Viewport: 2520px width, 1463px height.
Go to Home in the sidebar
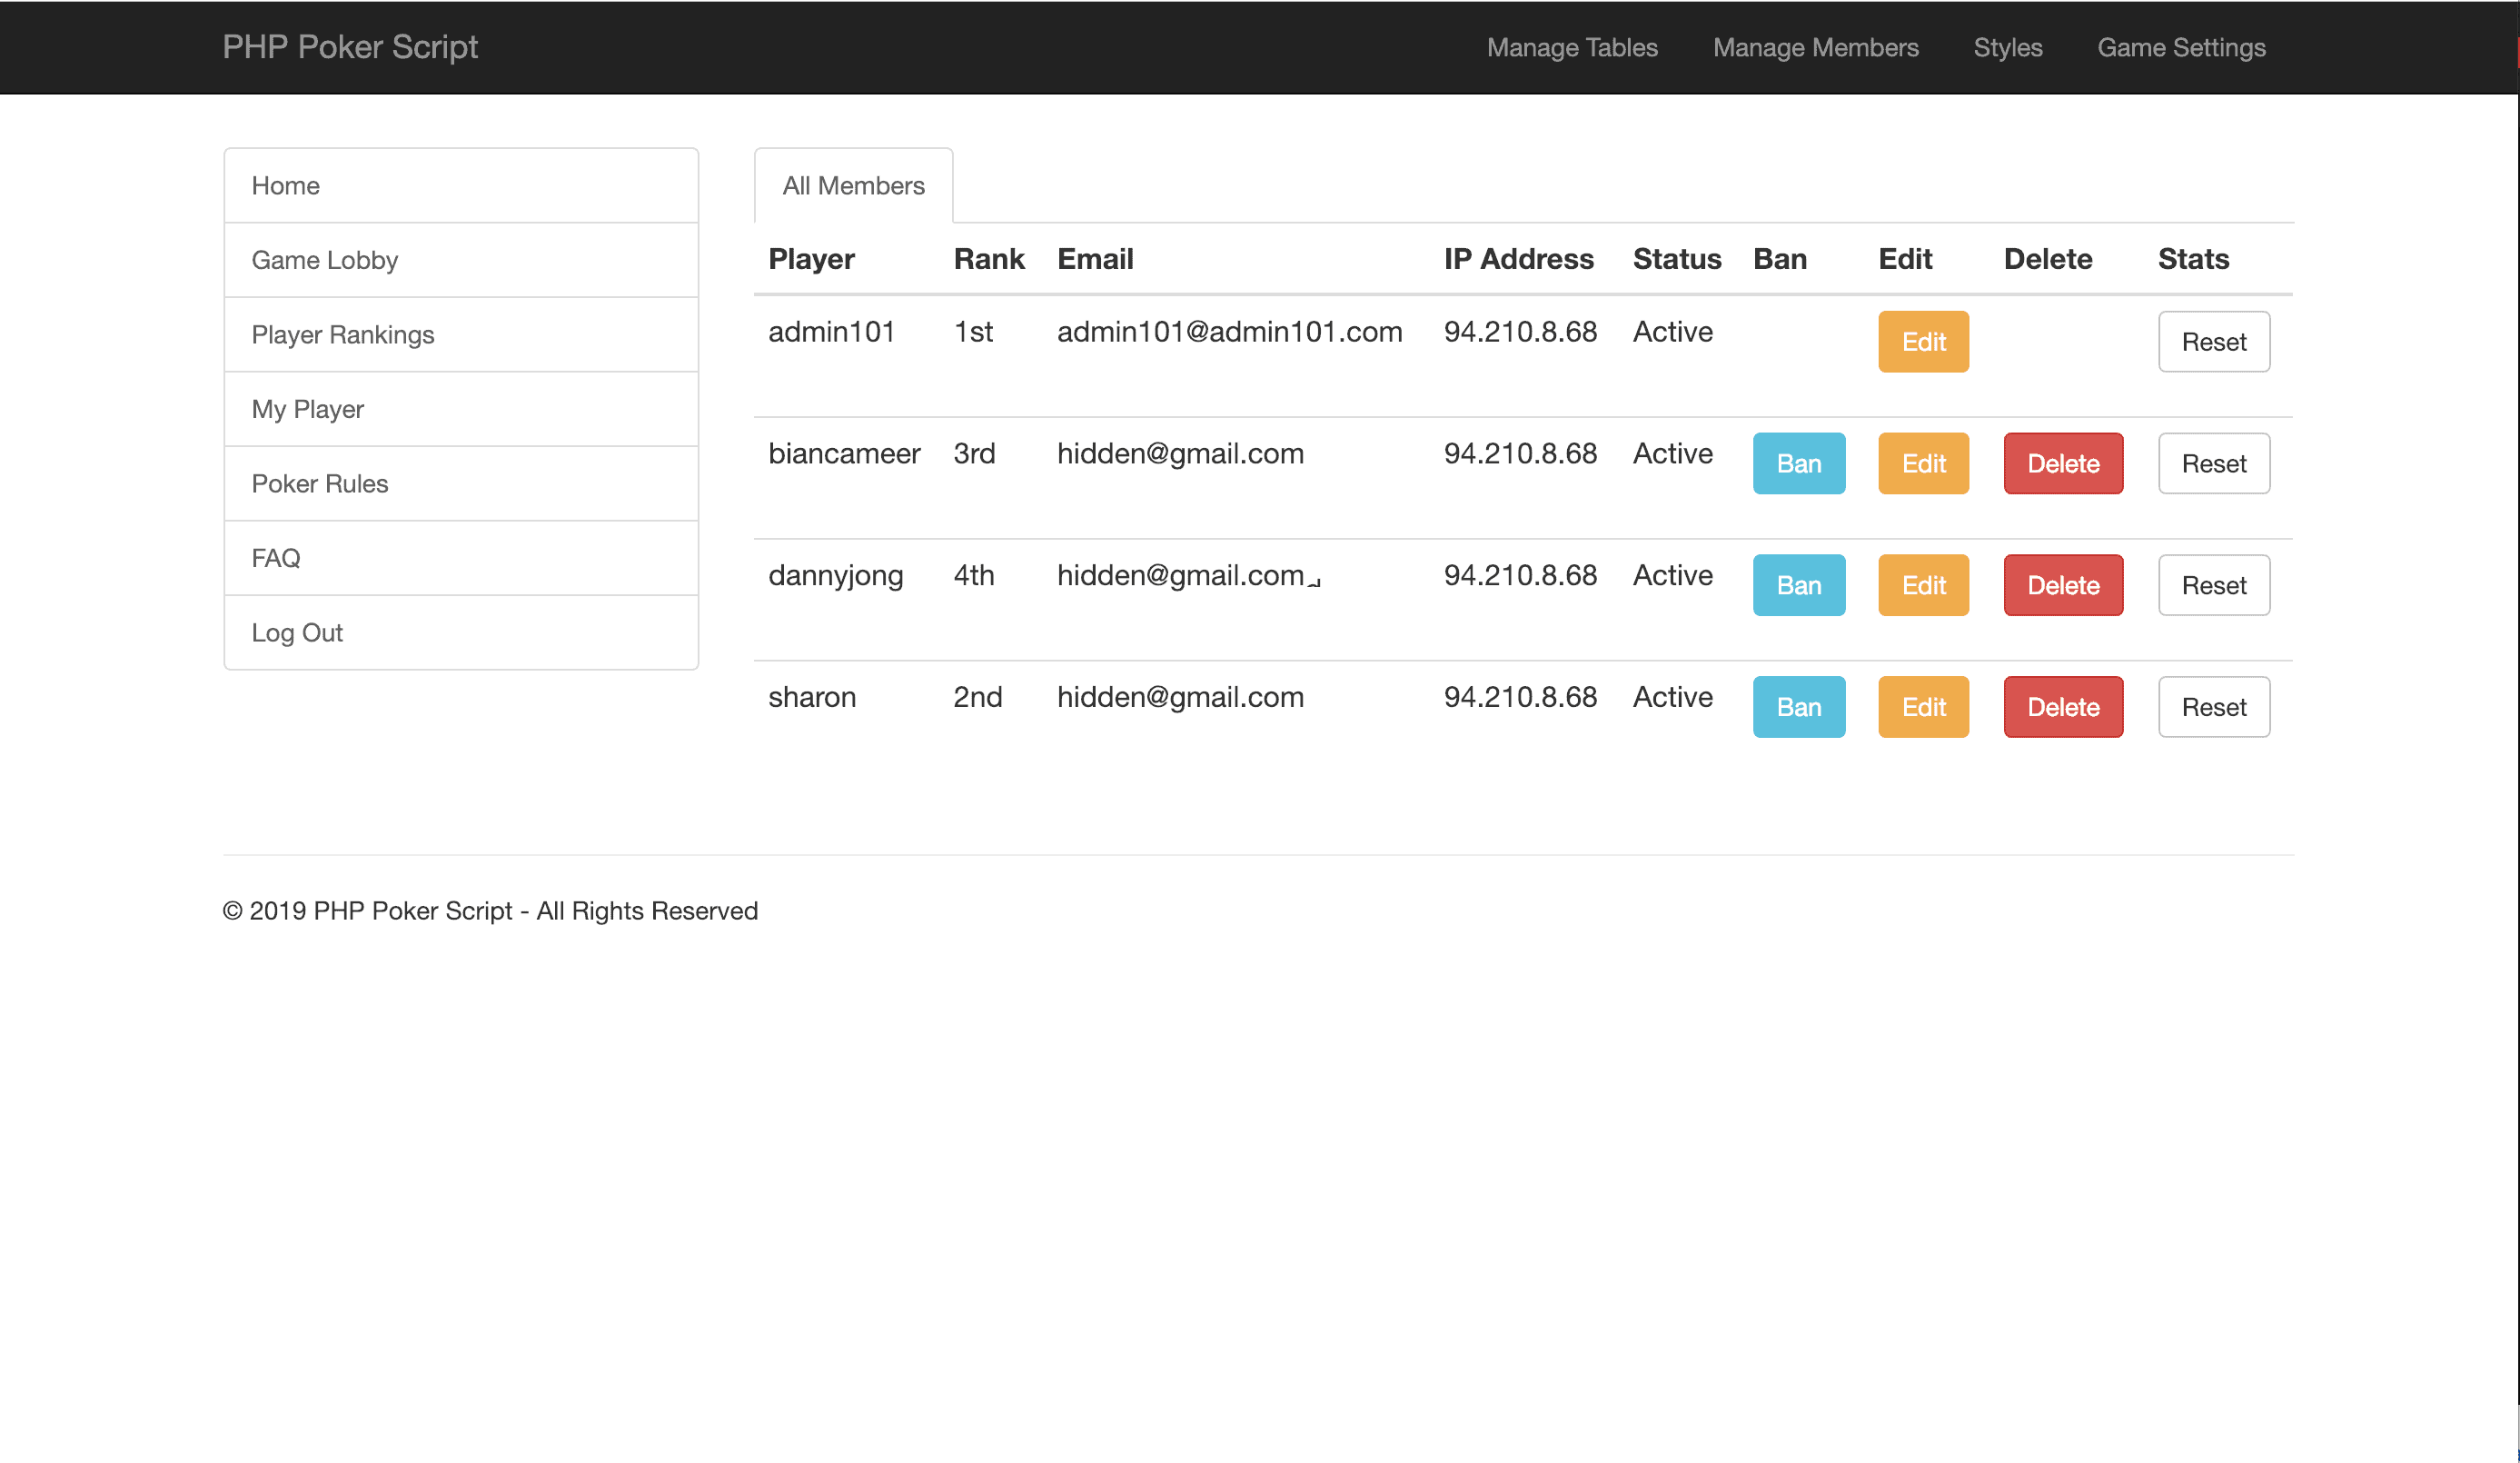coord(461,185)
